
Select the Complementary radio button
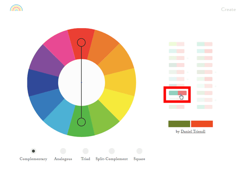tap(34, 151)
